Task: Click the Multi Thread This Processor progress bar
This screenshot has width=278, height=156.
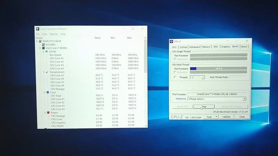Action: click(x=218, y=68)
